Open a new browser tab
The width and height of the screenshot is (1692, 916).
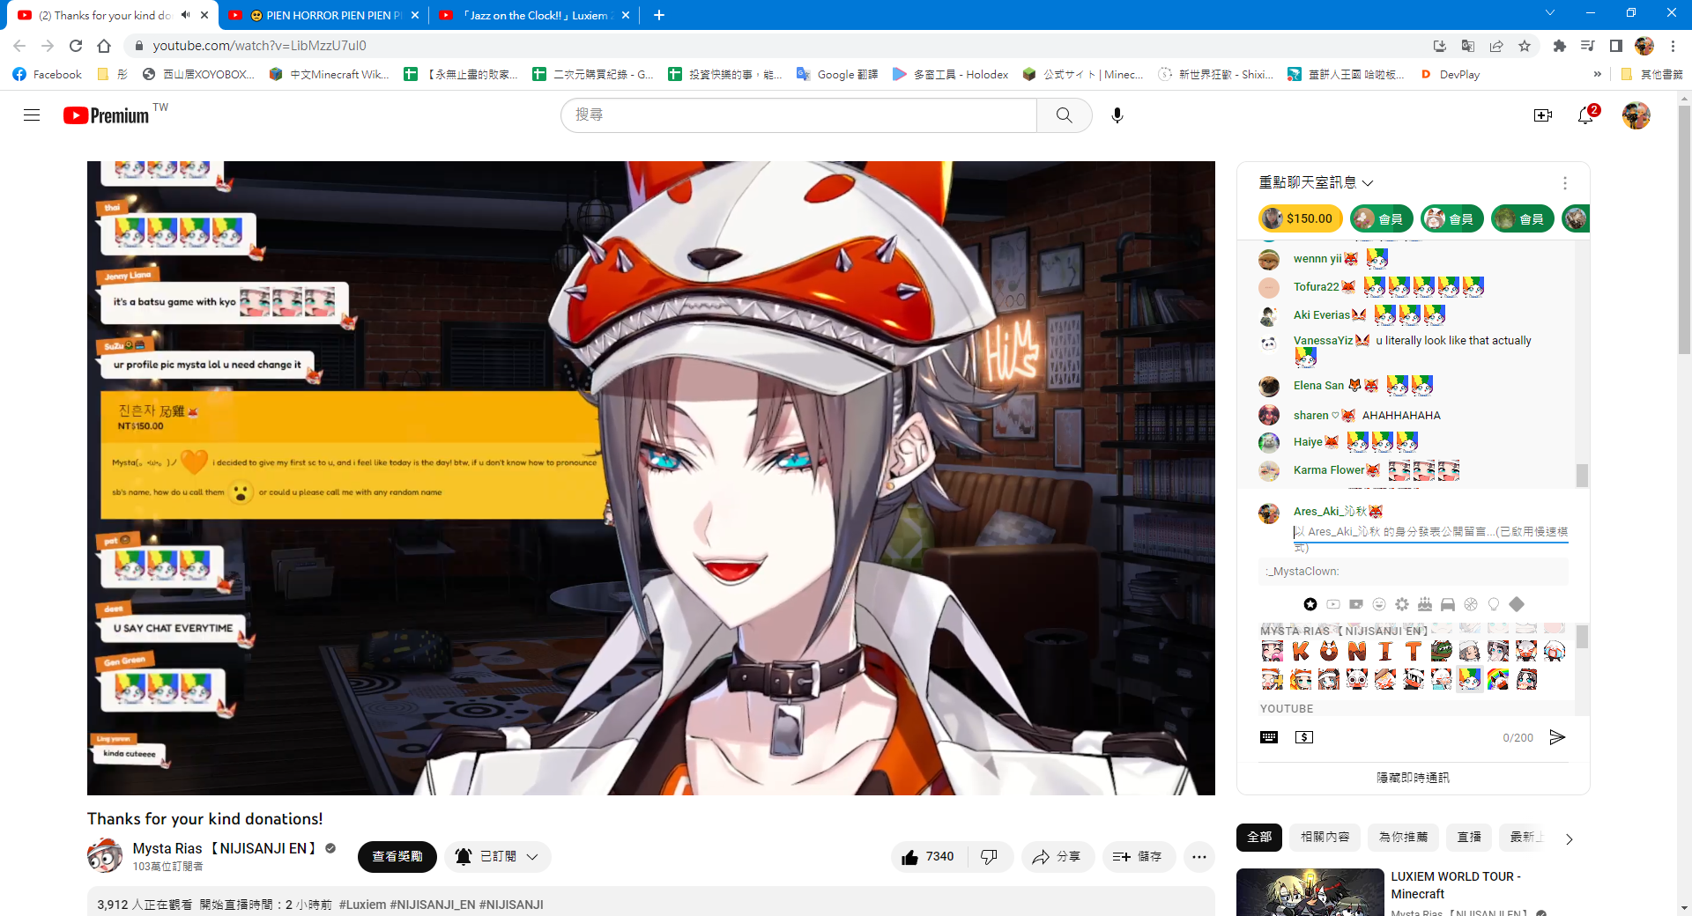coord(659,15)
